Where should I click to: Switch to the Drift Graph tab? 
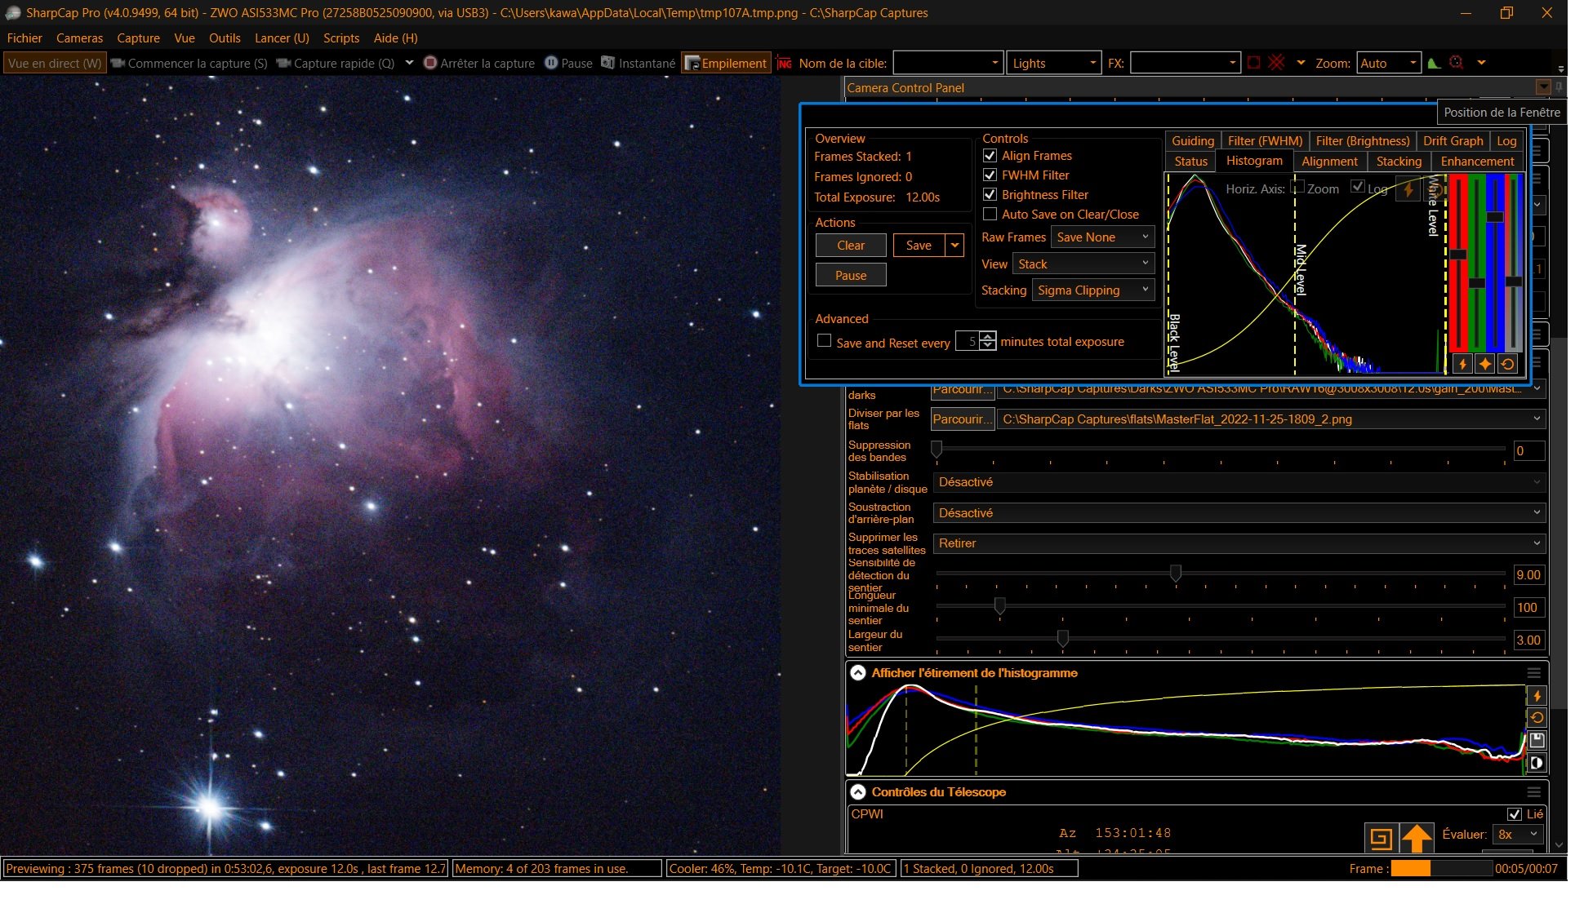(x=1453, y=140)
